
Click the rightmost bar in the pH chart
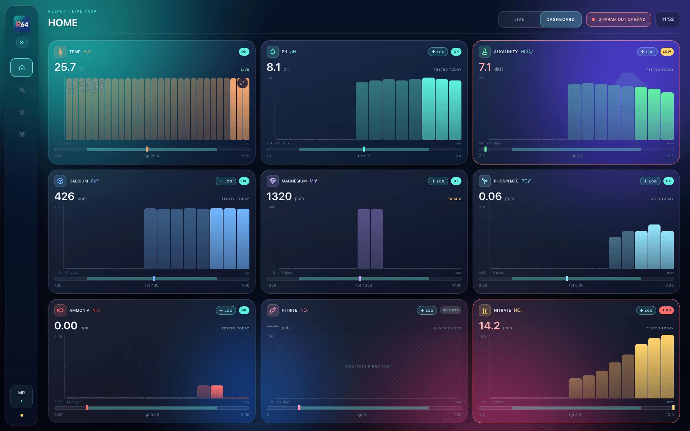455,110
